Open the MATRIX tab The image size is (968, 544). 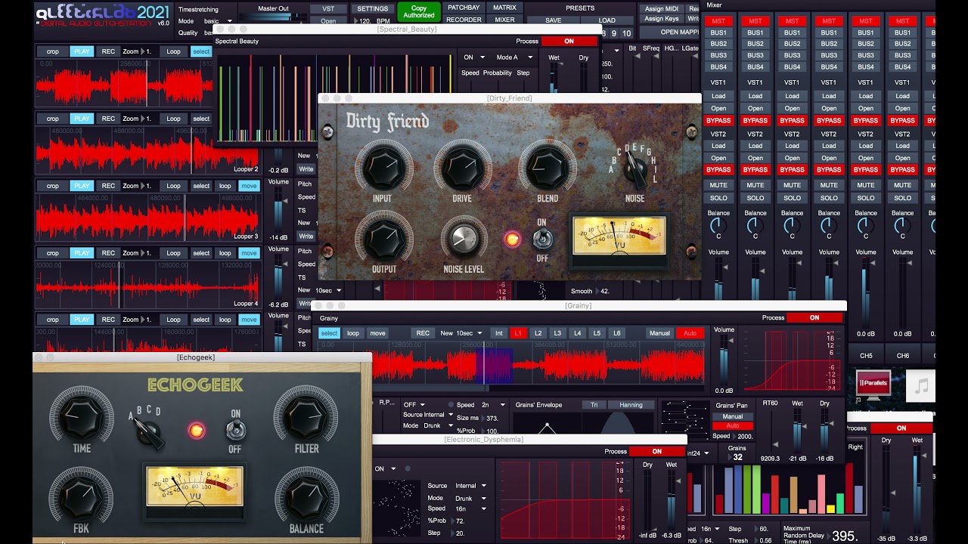coord(504,8)
